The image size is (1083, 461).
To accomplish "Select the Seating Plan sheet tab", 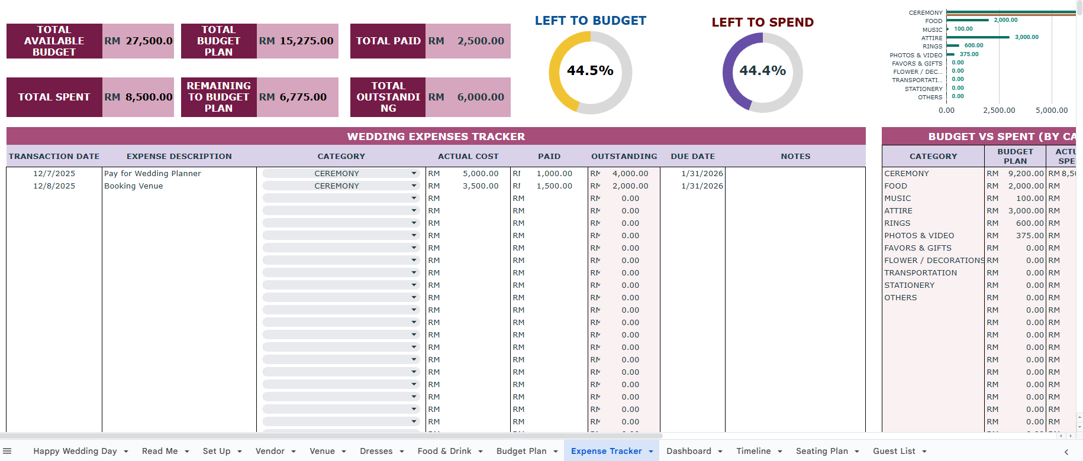I will coord(821,451).
